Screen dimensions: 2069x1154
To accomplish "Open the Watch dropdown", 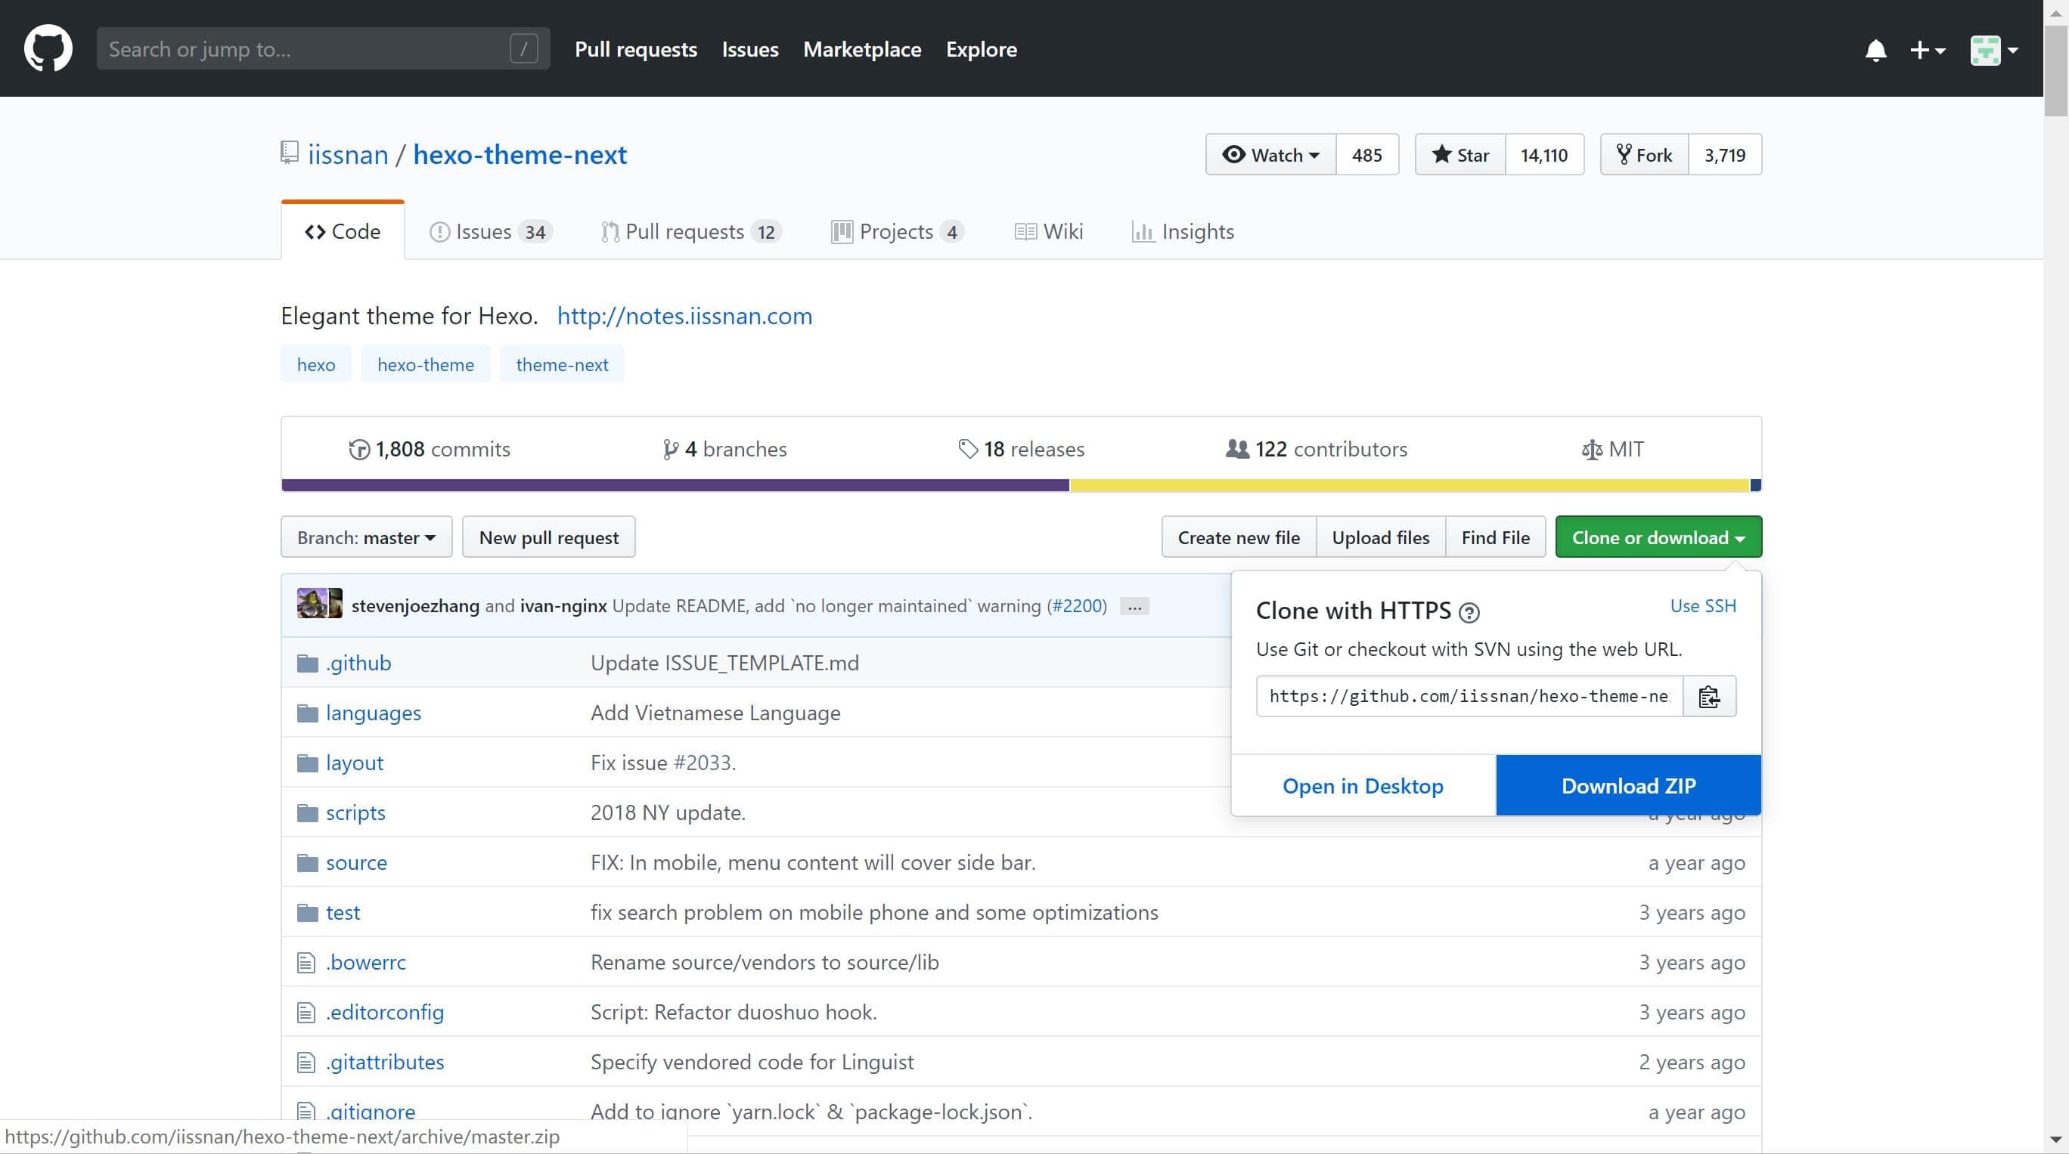I will point(1270,155).
